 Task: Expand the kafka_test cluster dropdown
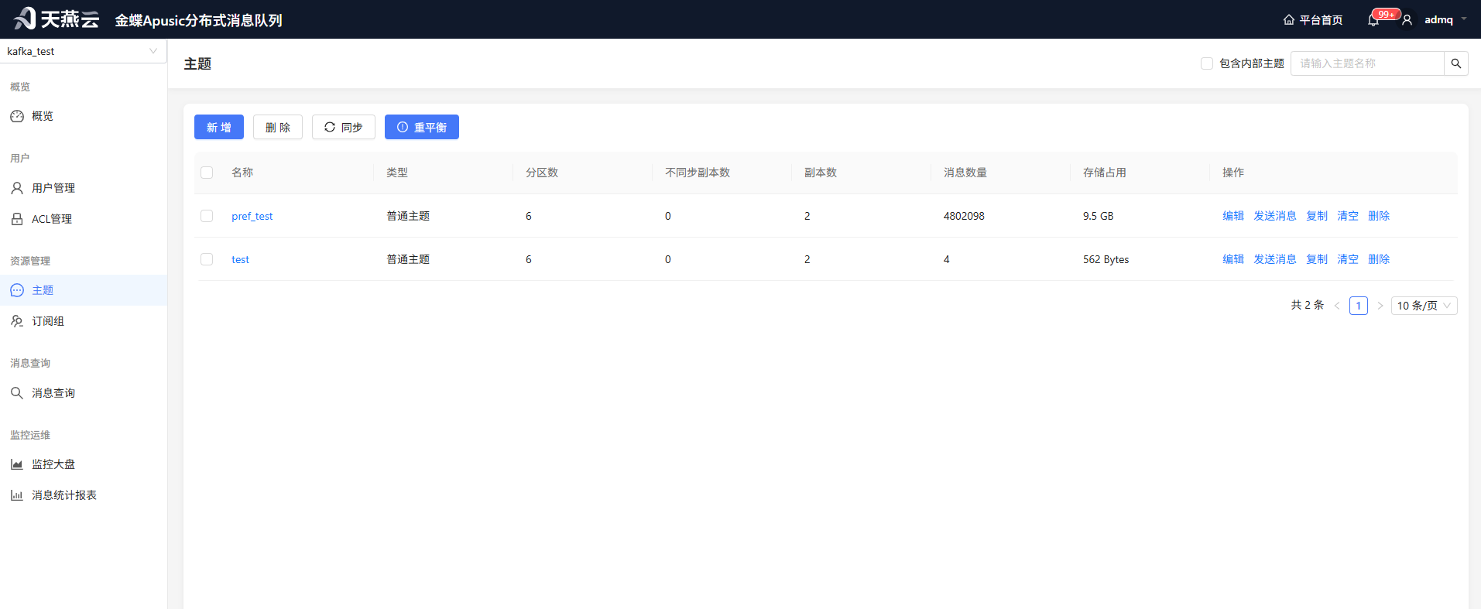click(x=83, y=51)
